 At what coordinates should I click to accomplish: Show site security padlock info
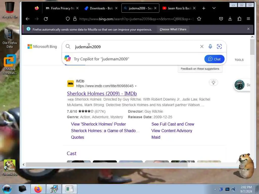pyautogui.click(x=75, y=19)
